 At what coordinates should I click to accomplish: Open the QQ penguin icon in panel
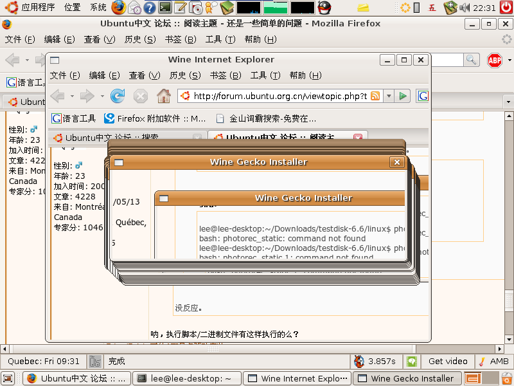coord(324,8)
